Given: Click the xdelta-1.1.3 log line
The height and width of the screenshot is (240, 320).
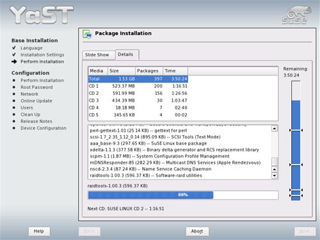Looking at the screenshot, I should pos(174,150).
